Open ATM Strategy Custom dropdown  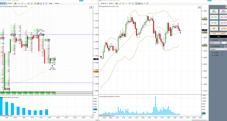[x=218, y=49]
